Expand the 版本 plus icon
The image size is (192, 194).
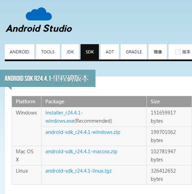click(x=178, y=52)
